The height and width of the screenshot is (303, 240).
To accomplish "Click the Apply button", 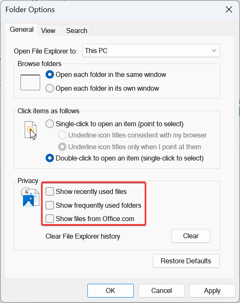I will click(x=212, y=290).
